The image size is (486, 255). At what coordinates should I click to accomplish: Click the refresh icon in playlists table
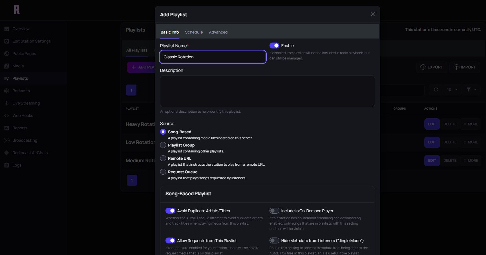coord(436,90)
